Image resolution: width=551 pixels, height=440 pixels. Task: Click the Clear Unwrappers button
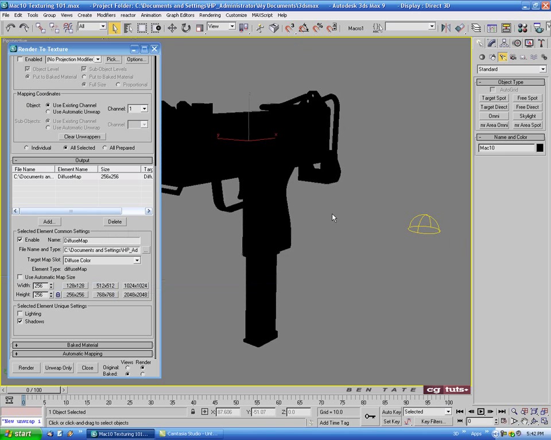coord(82,136)
